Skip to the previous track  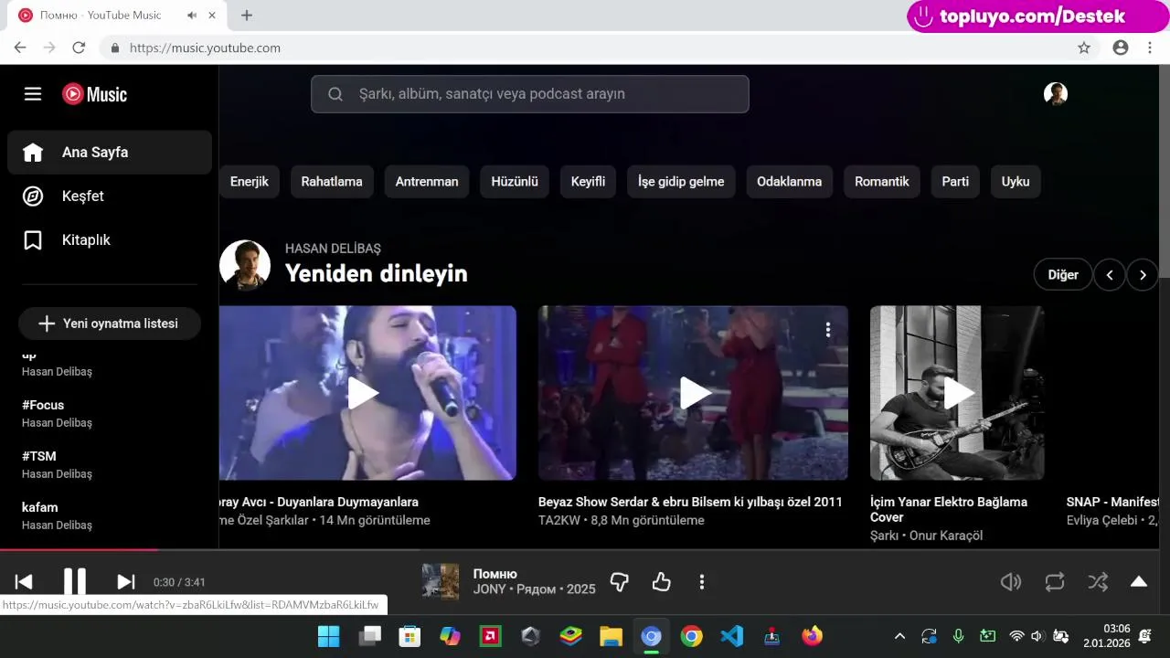24,582
